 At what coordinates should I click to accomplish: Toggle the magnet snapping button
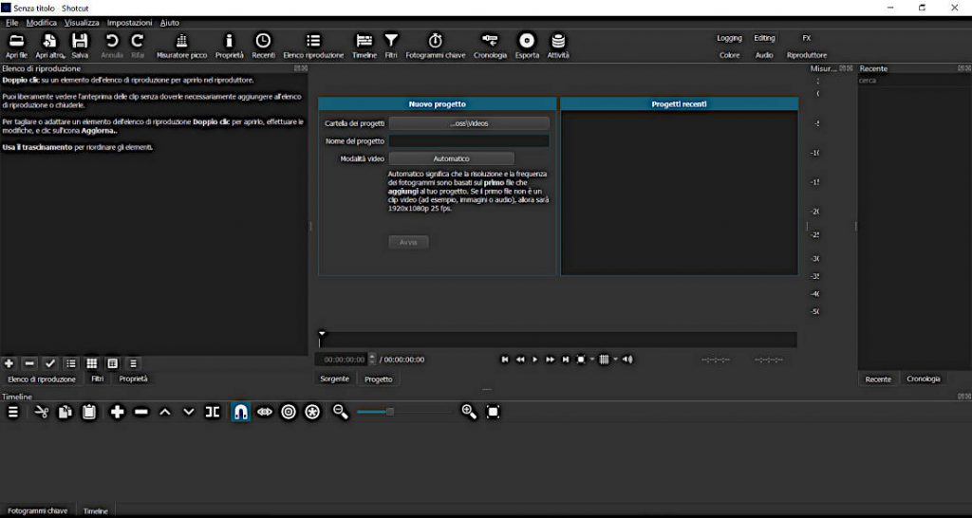click(x=241, y=412)
